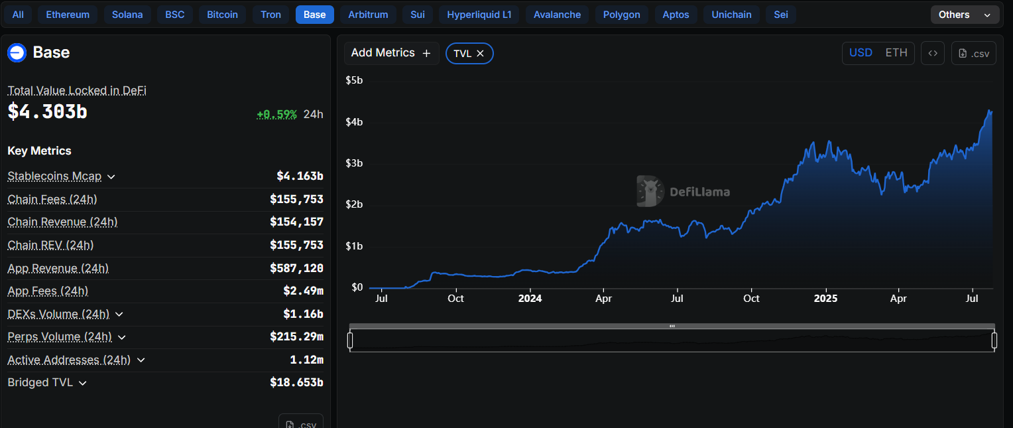The height and width of the screenshot is (428, 1013).
Task: Select the Ethereum chain tab
Action: pyautogui.click(x=68, y=15)
